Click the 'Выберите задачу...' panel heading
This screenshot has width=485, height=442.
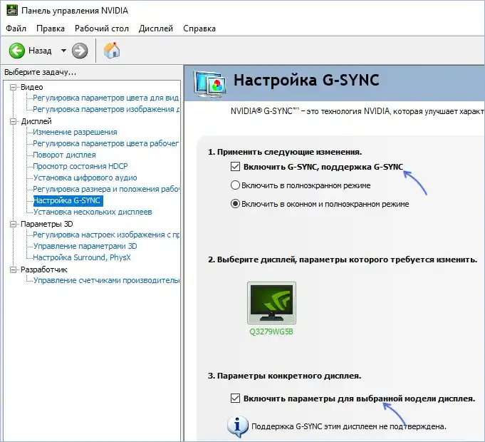(x=40, y=73)
